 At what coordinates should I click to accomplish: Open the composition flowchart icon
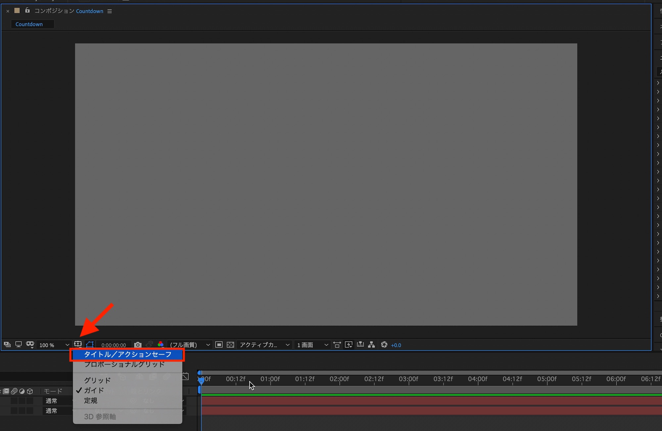pos(371,345)
